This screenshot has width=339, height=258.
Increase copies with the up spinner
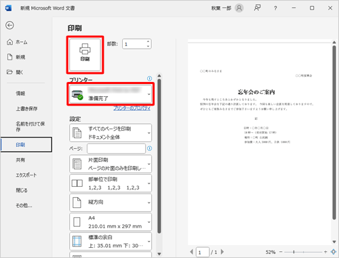click(x=148, y=41)
